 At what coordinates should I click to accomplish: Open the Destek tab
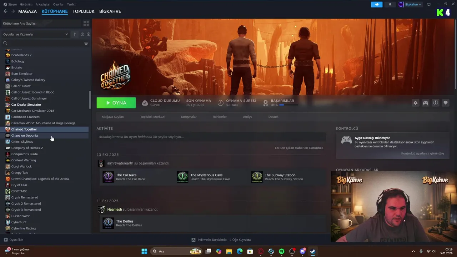pos(273,117)
